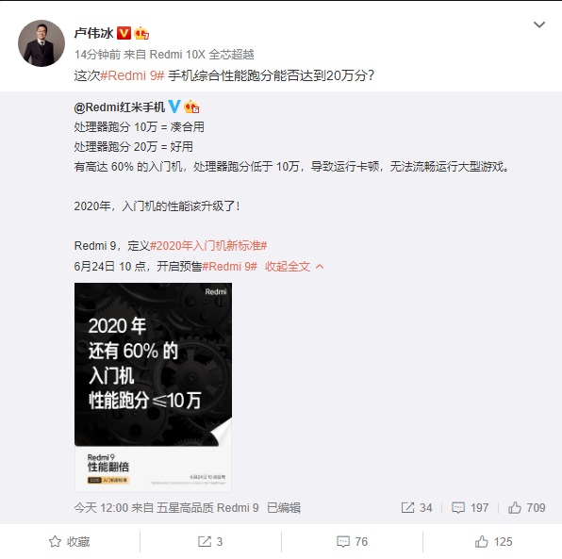The height and width of the screenshot is (559, 562).
Task: Open comments with 76 replies
Action: [352, 541]
